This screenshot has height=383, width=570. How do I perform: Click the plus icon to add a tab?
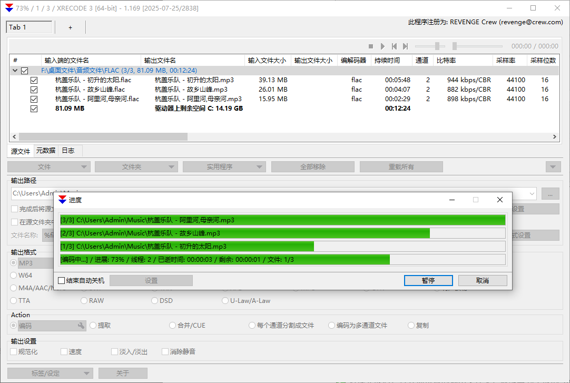pos(70,27)
